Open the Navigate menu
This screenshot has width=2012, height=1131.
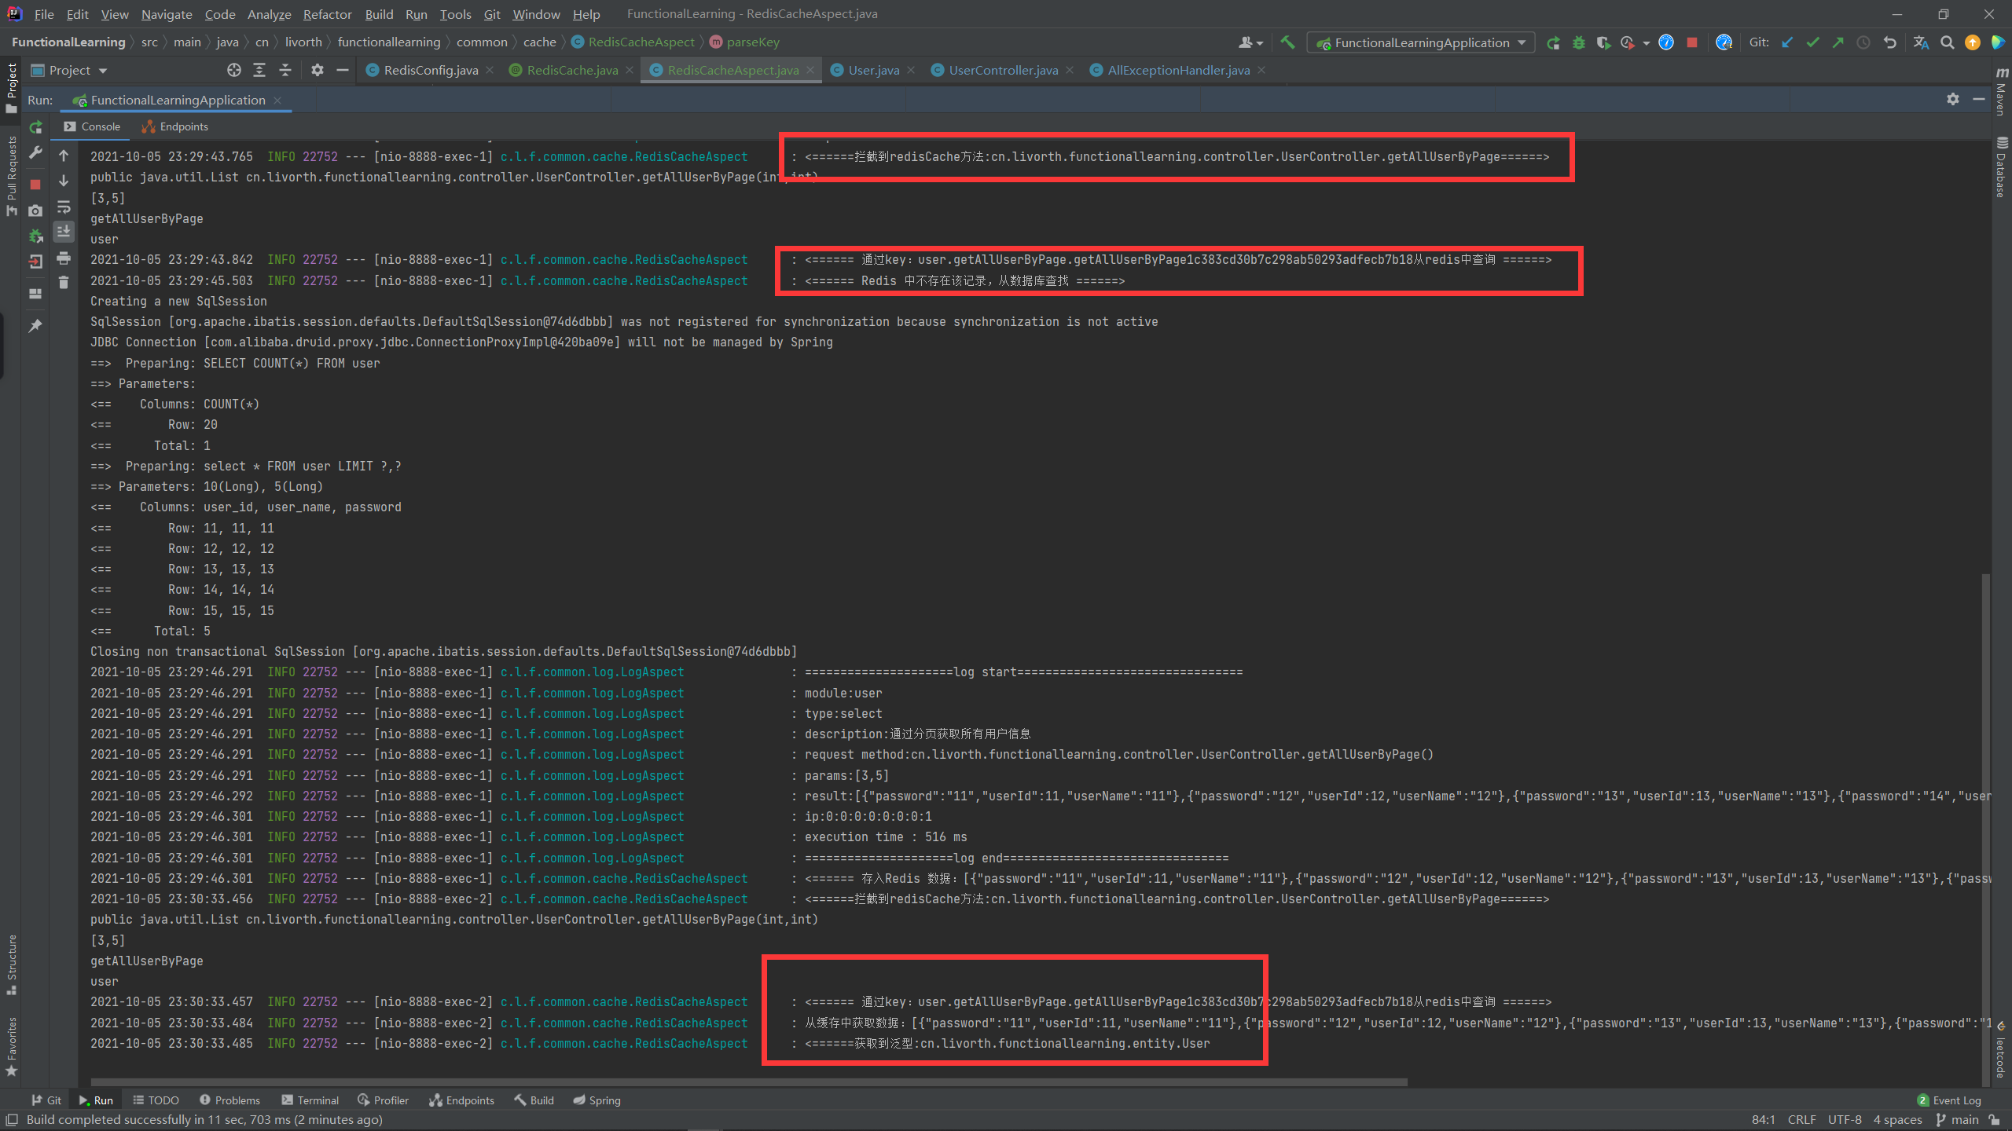[x=167, y=14]
